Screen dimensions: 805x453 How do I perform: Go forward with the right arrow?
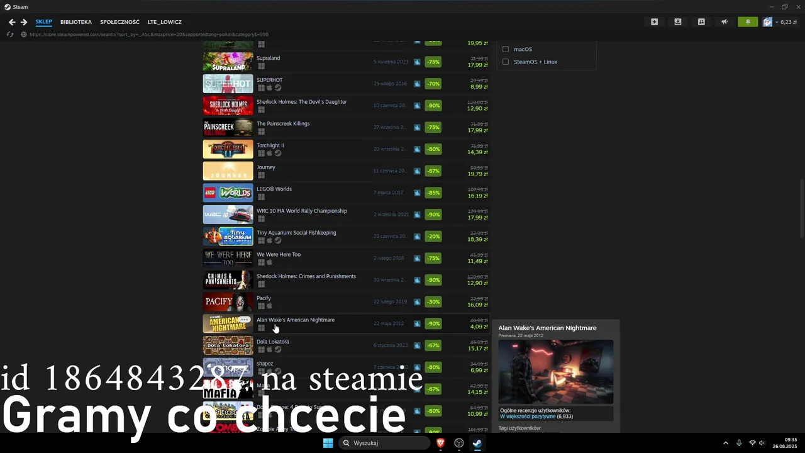coord(24,22)
